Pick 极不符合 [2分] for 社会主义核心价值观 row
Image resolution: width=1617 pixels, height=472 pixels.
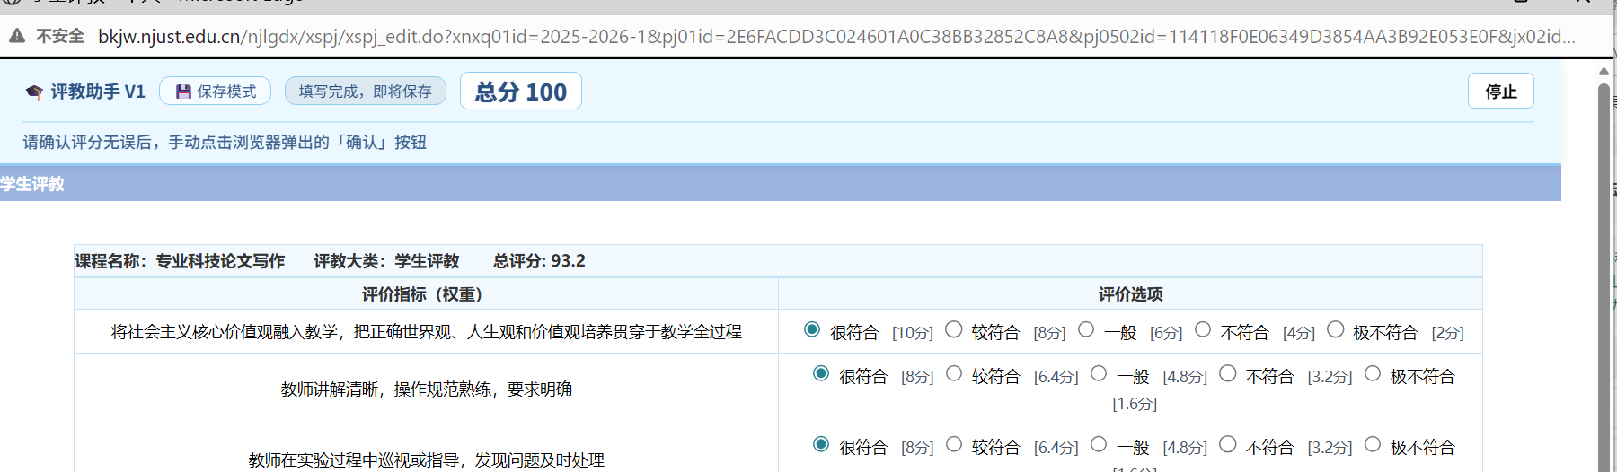[x=1336, y=330]
